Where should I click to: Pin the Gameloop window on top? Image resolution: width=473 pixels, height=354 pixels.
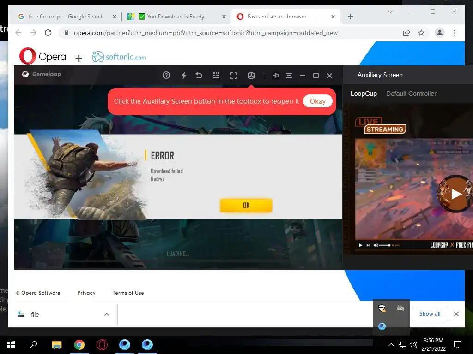click(x=275, y=76)
